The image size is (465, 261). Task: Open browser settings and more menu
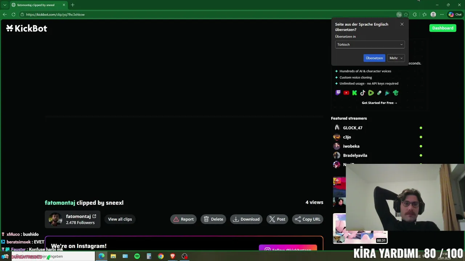pyautogui.click(x=442, y=14)
